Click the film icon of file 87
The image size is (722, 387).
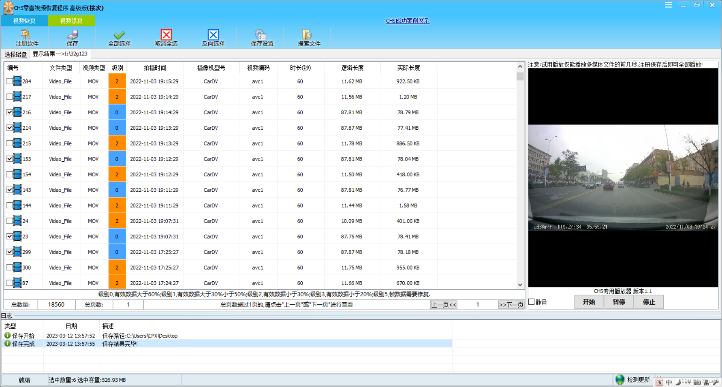(x=17, y=283)
